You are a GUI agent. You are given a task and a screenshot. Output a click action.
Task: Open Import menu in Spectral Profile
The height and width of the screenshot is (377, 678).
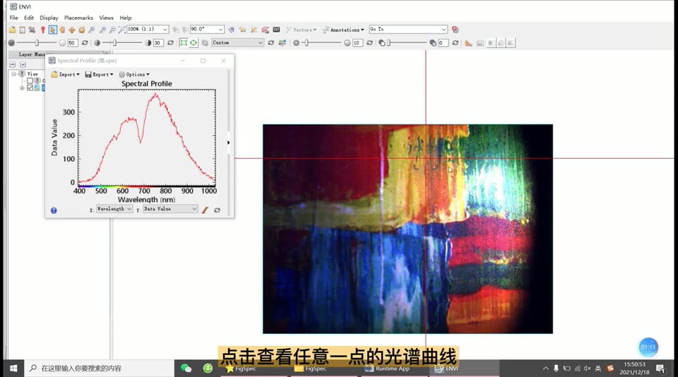65,74
